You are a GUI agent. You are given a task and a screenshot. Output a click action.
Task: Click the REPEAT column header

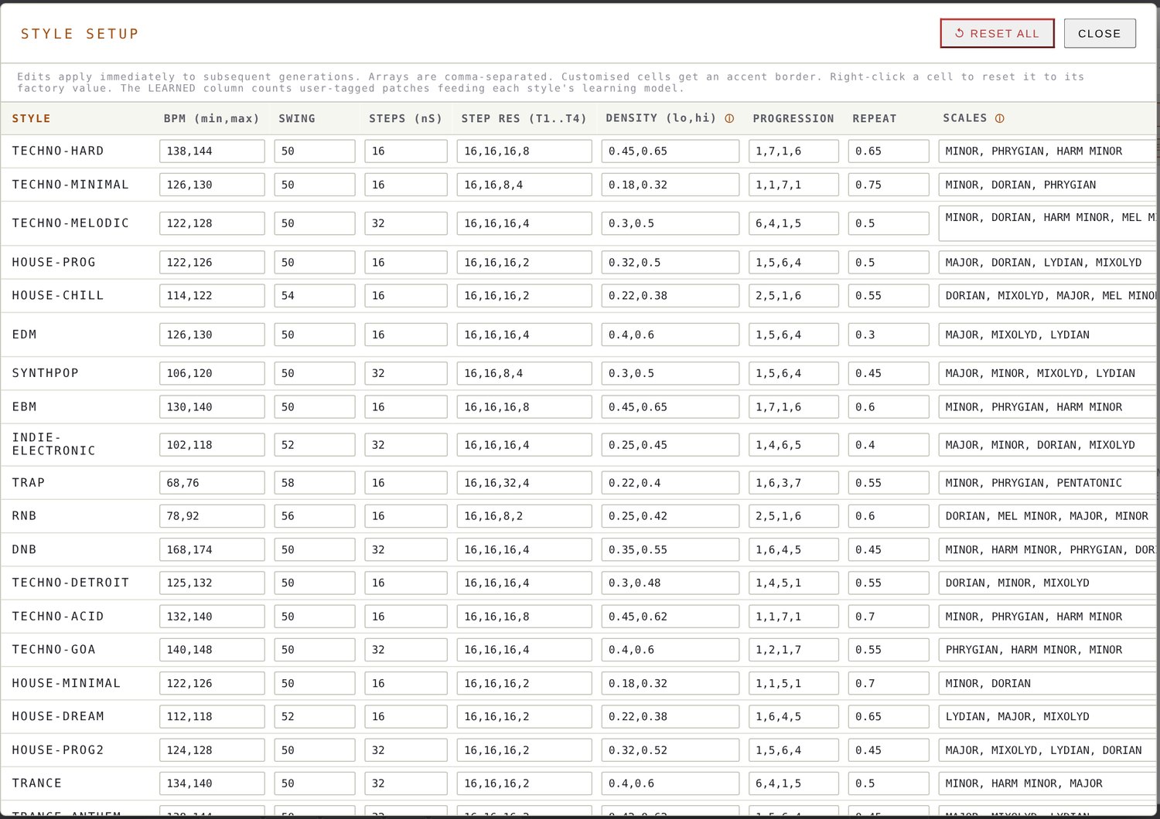point(875,119)
